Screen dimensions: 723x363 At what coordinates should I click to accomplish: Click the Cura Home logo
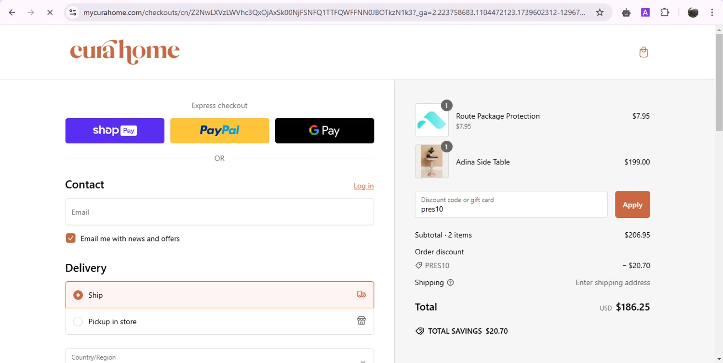(x=125, y=52)
